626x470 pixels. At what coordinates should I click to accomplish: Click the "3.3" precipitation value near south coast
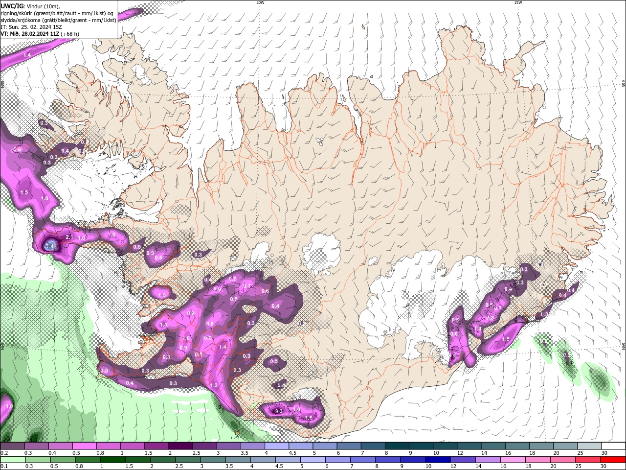pyautogui.click(x=279, y=411)
